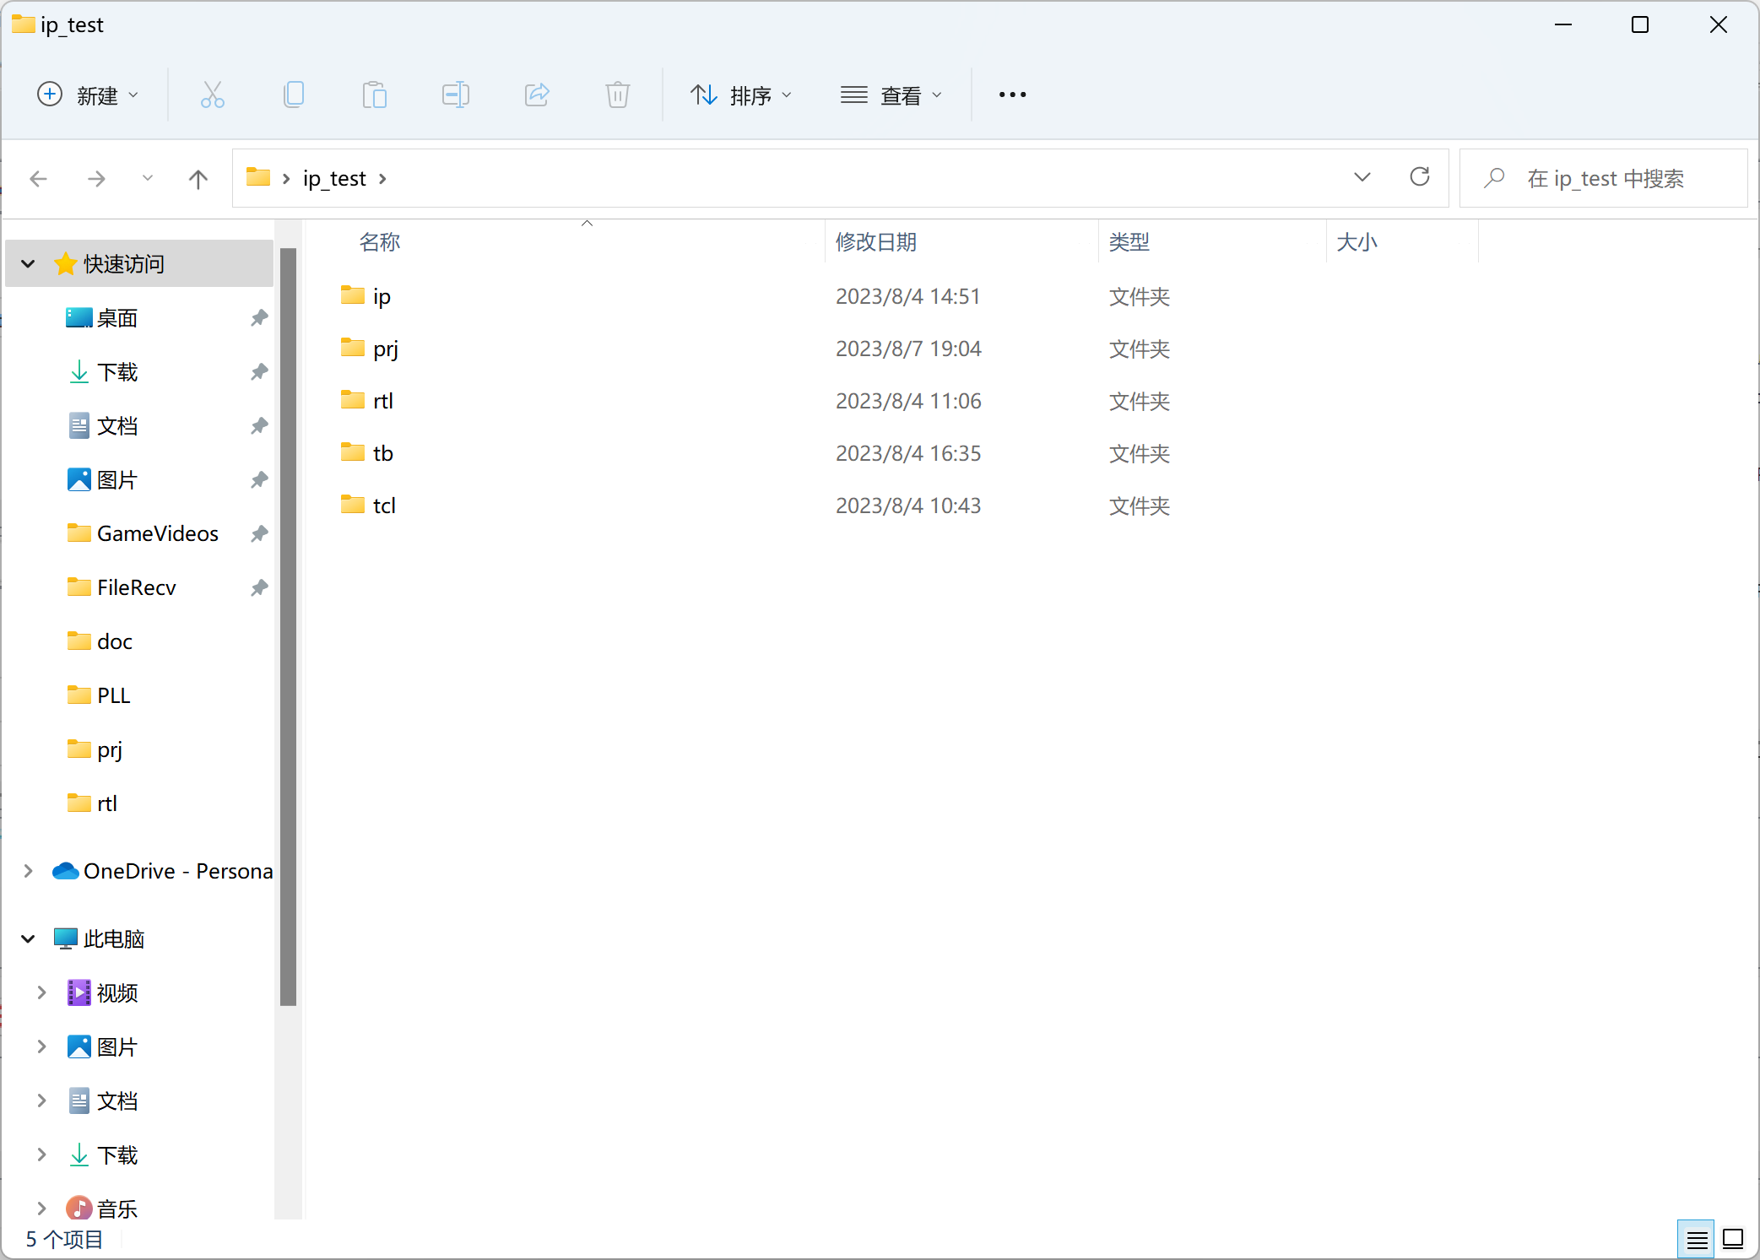
Task: Open Documents (文档) in Quick access
Action: click(x=116, y=426)
